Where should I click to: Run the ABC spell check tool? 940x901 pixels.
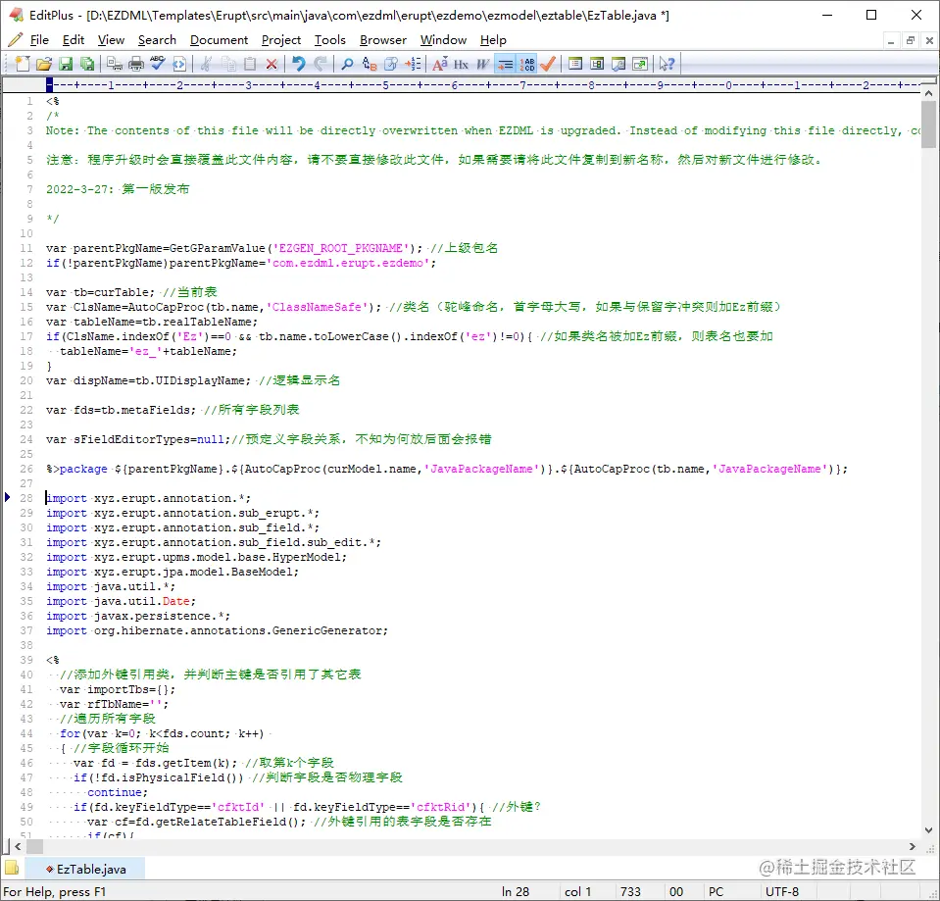coord(158,64)
